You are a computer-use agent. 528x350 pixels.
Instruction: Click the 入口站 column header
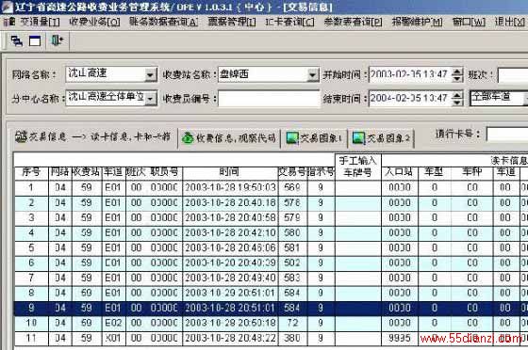coord(400,172)
